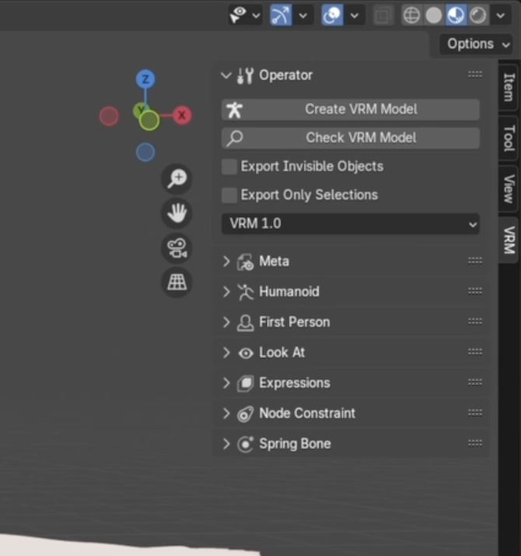The height and width of the screenshot is (556, 521).
Task: Click the First Person user icon
Action: point(245,322)
